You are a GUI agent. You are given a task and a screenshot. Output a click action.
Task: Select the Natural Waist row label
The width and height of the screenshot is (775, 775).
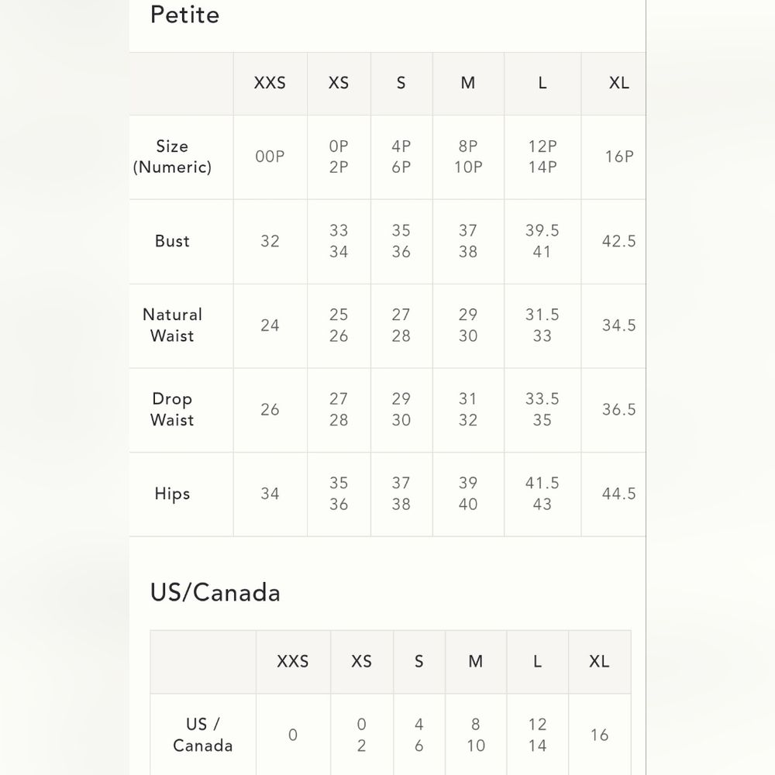(x=172, y=325)
